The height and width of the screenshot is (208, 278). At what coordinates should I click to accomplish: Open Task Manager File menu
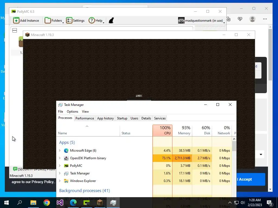tap(61, 111)
